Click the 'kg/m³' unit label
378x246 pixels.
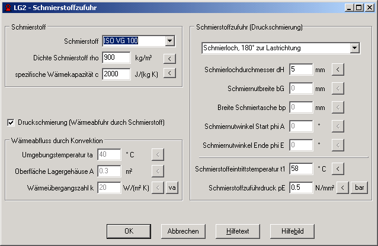pos(143,58)
